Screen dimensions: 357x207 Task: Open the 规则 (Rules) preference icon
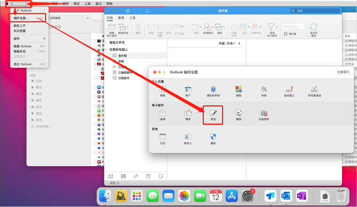(238, 115)
